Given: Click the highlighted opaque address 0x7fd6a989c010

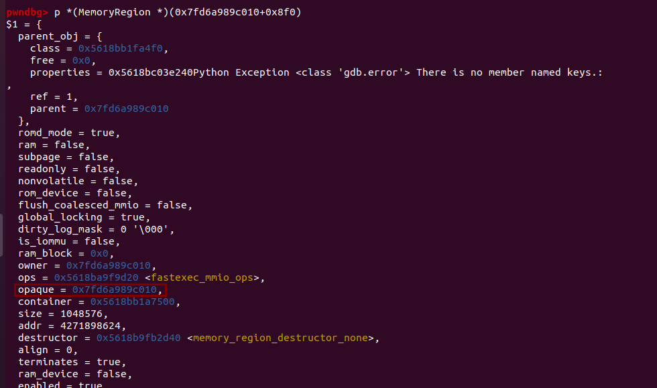Looking at the screenshot, I should pos(115,289).
